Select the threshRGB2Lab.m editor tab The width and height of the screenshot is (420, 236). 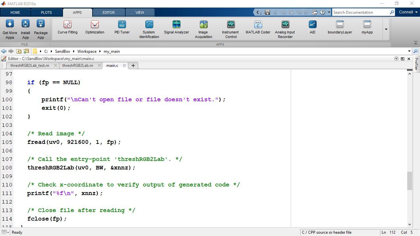pos(77,65)
